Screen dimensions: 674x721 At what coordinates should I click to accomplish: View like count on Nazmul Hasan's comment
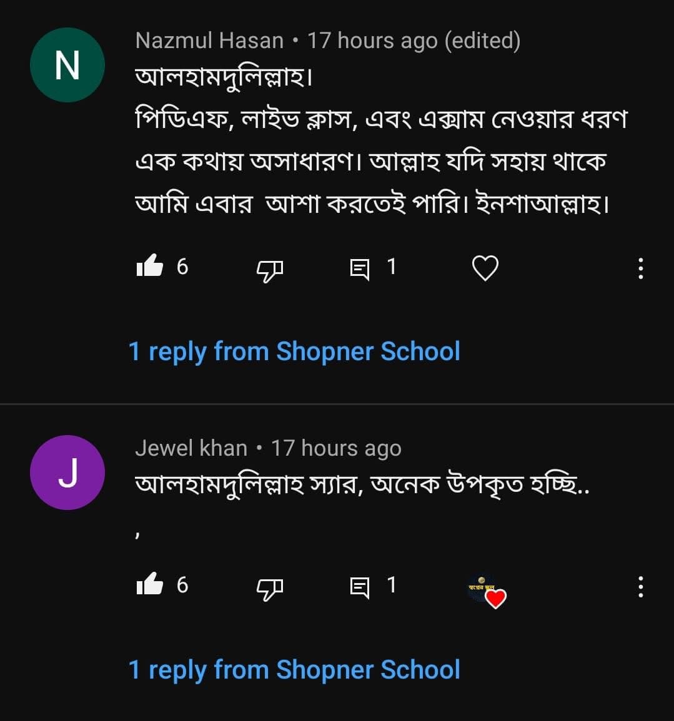point(182,267)
